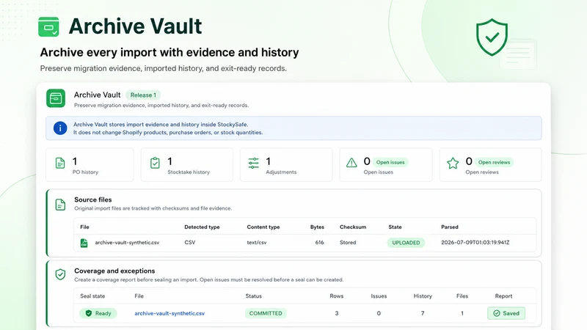This screenshot has width=587, height=330.
Task: Click the Archive Vault card box icon
Action: (56, 98)
